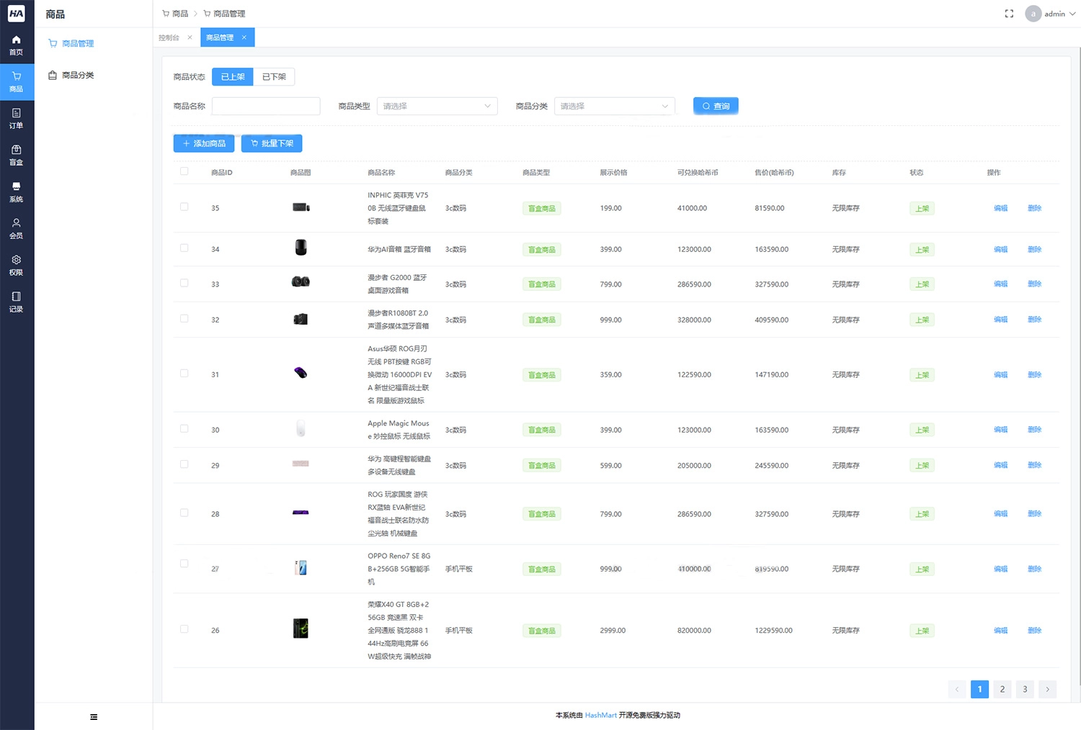Focus the 商品名称 search input field
Viewport: 1081px width, 730px height.
266,107
